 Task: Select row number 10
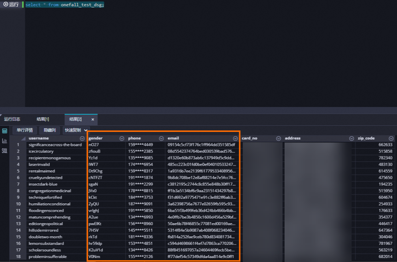point(18,204)
